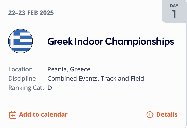Image resolution: width=187 pixels, height=128 pixels.
Task: Click the number 1 in the badge
Action: tap(174, 14)
